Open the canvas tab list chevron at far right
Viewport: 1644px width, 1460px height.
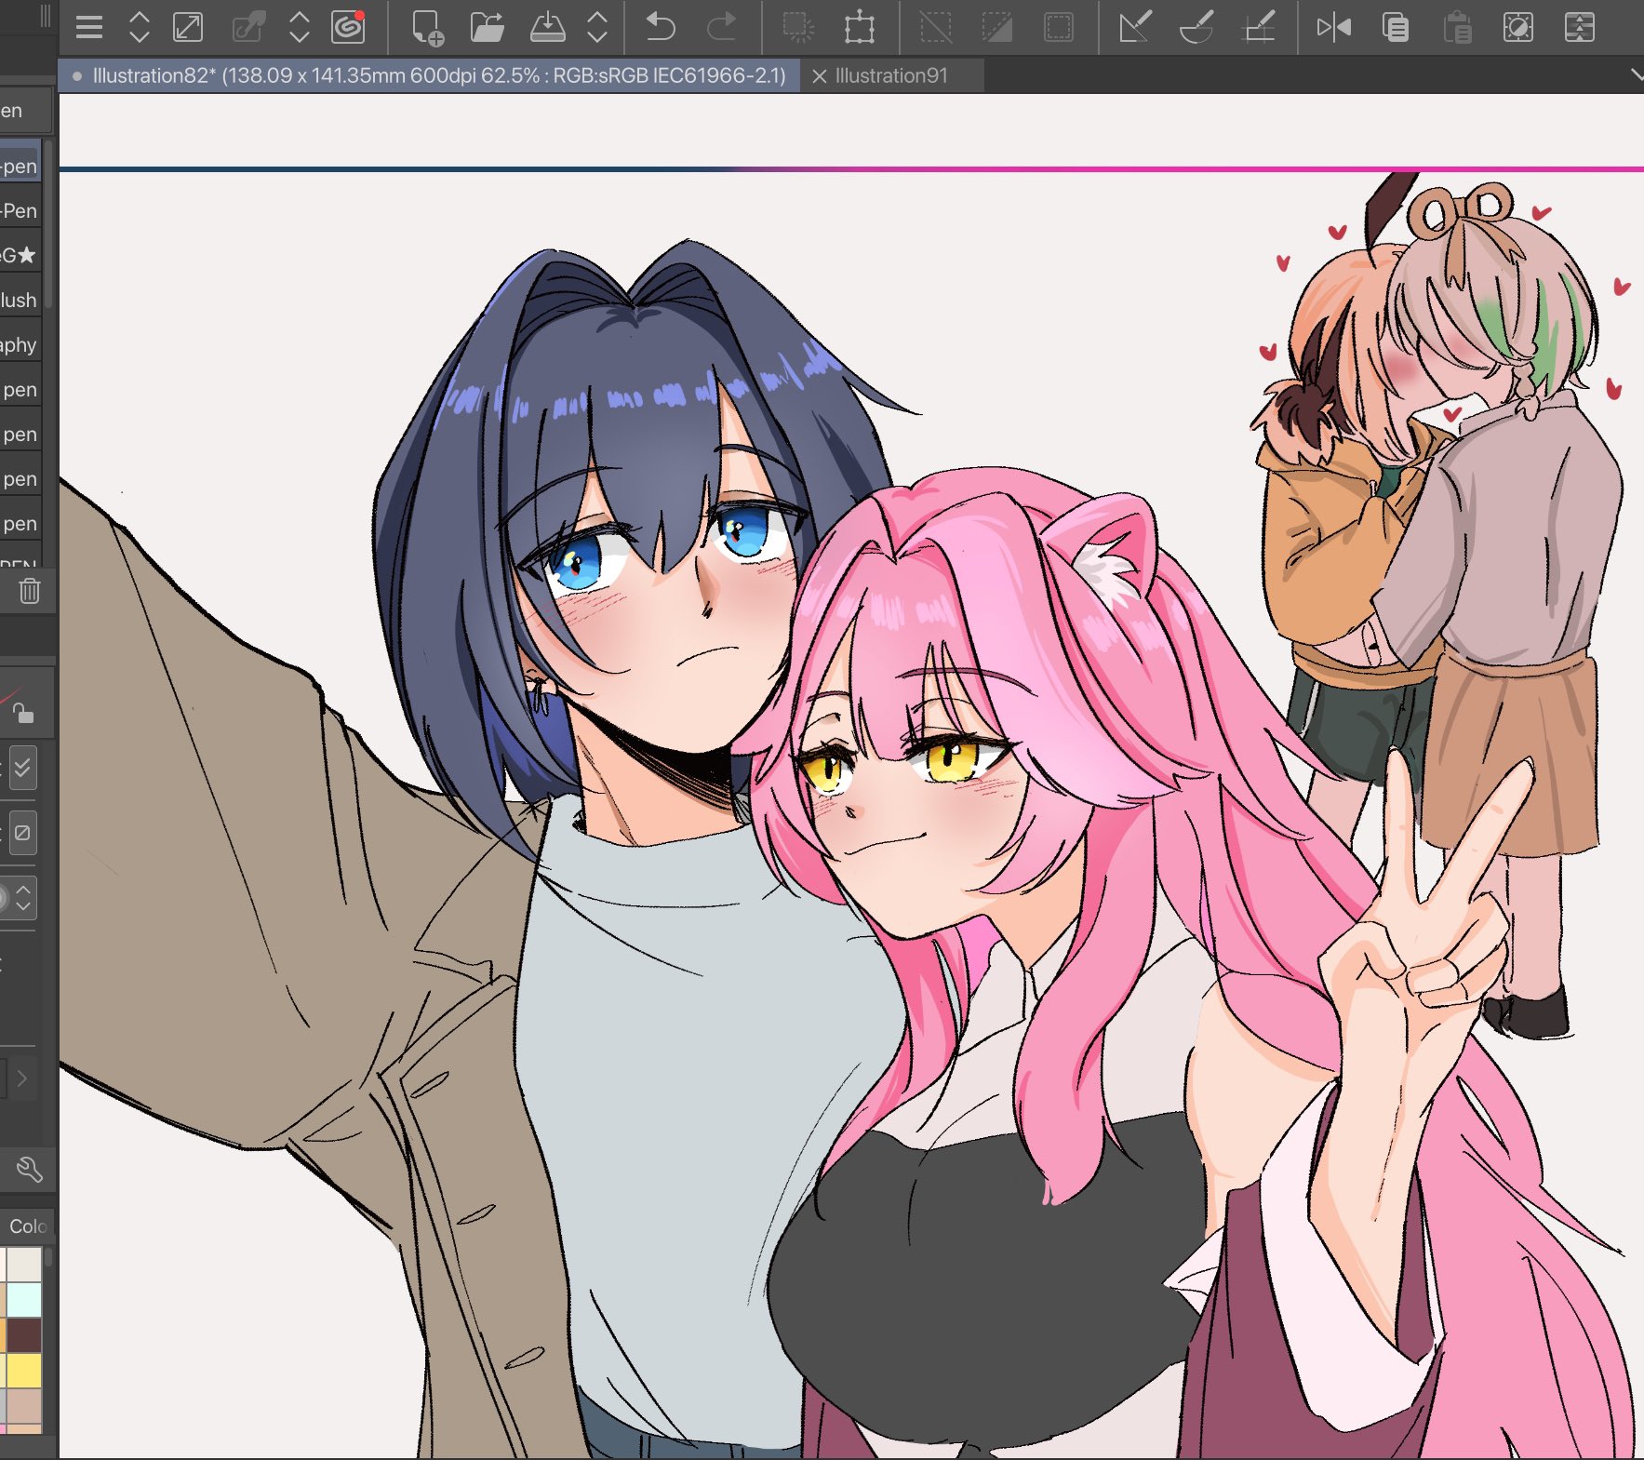click(1637, 74)
